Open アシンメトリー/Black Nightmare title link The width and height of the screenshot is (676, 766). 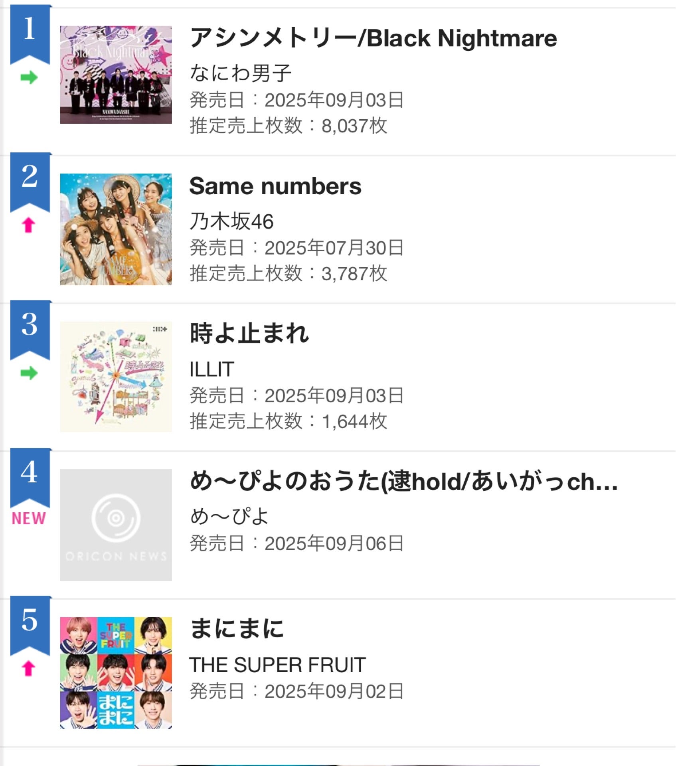[373, 38]
